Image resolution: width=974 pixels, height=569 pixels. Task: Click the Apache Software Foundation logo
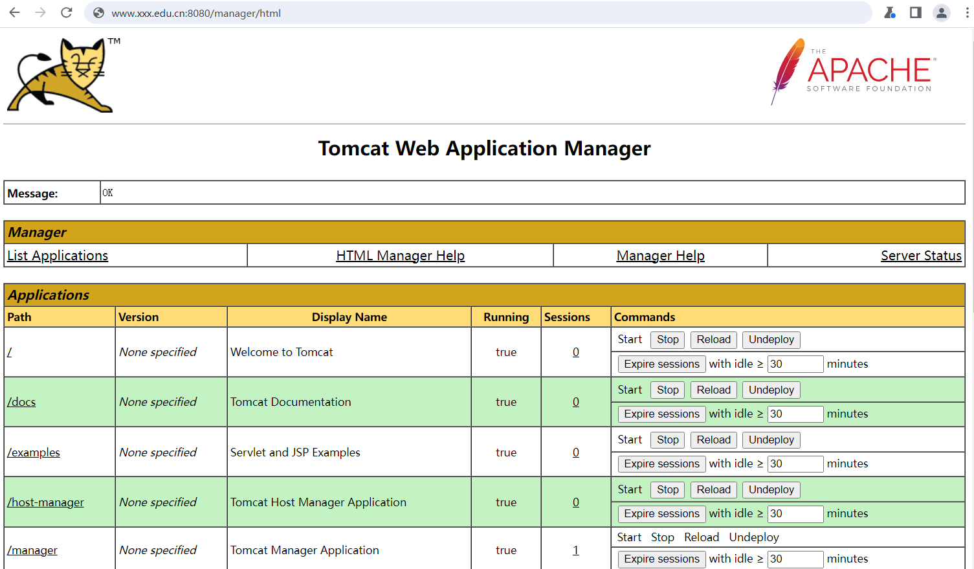(x=853, y=71)
